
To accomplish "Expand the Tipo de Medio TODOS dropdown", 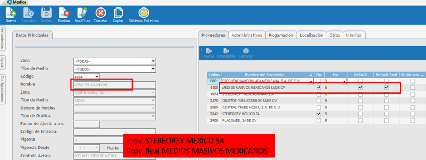I will coord(153,69).
